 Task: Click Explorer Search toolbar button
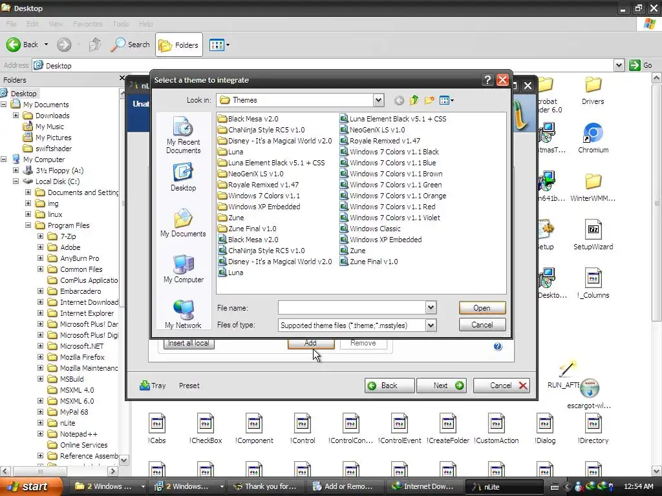tap(130, 45)
